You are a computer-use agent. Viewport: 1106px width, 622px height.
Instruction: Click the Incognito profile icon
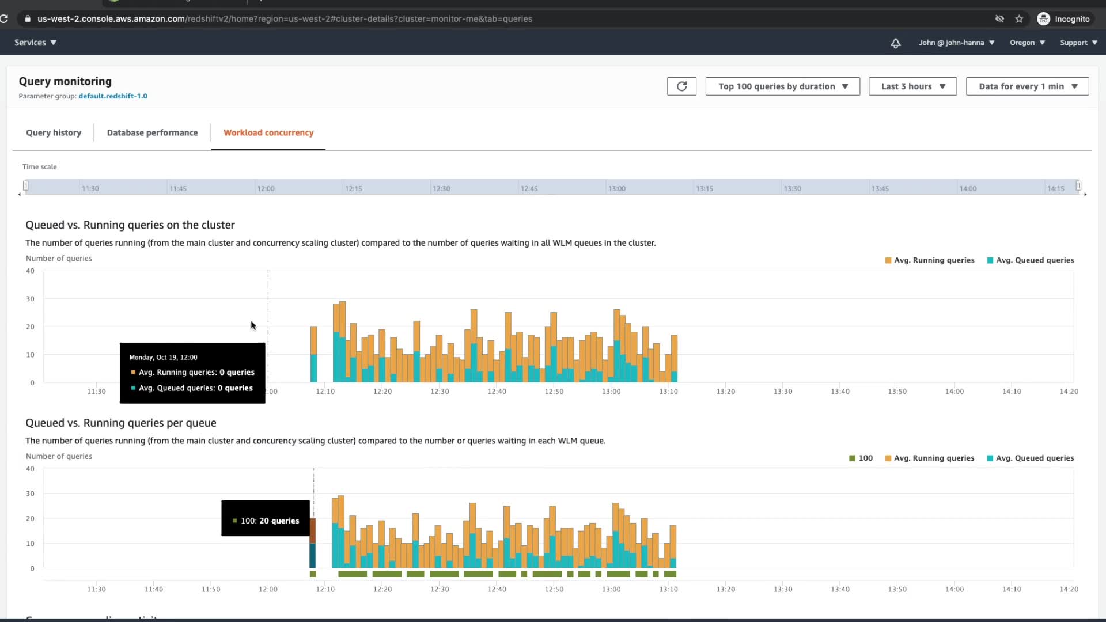pos(1043,19)
